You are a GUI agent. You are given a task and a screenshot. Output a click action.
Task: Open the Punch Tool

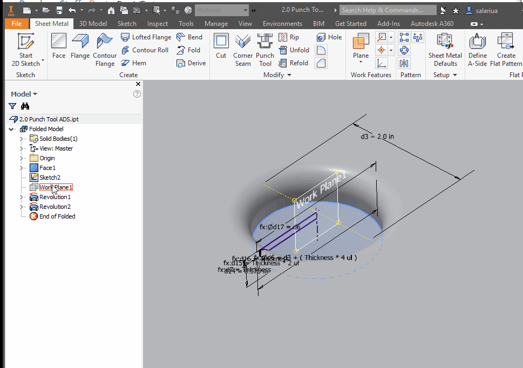(265, 49)
